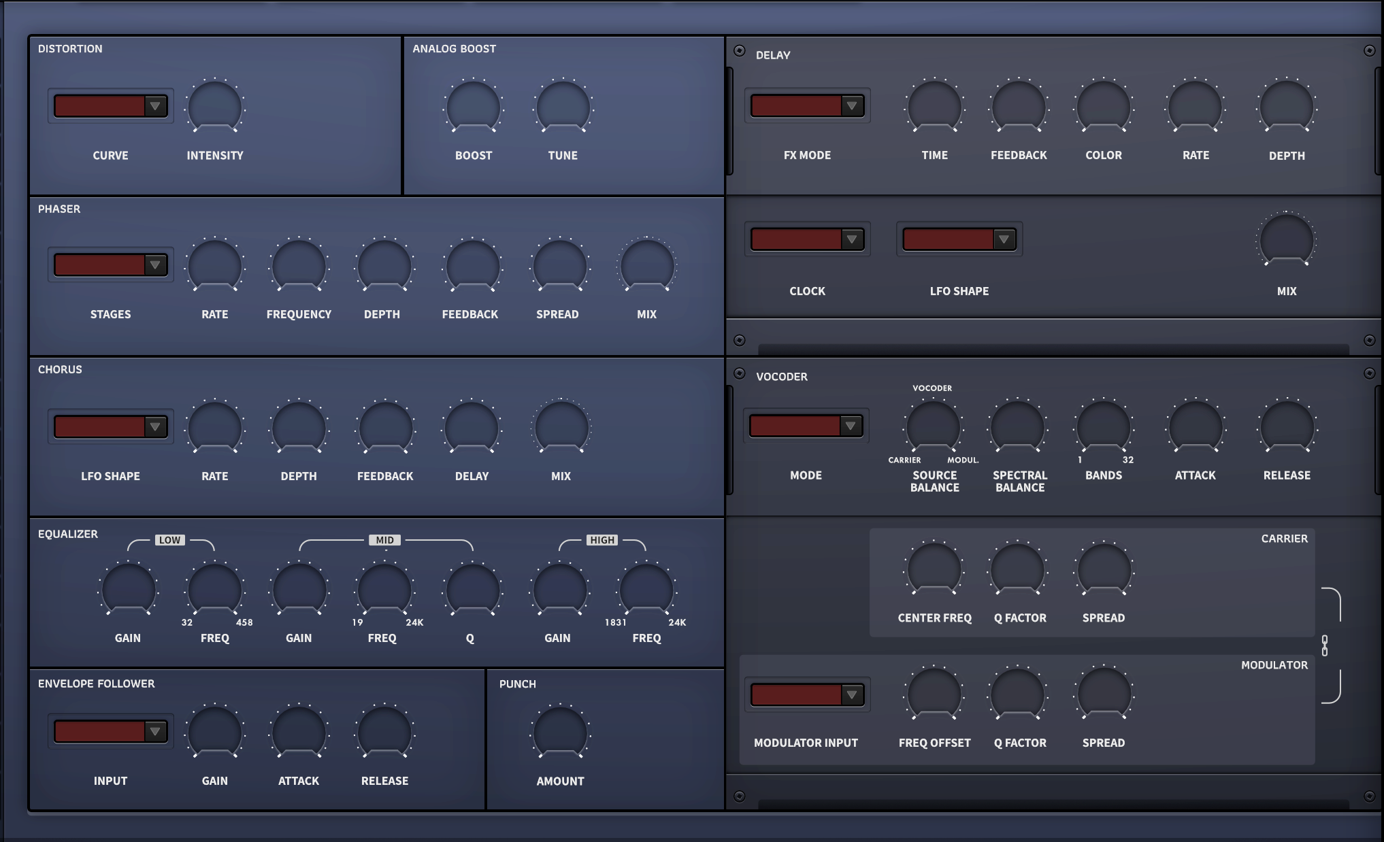Expand the Chorus LFO Shape selector
1384x842 pixels.
(110, 426)
